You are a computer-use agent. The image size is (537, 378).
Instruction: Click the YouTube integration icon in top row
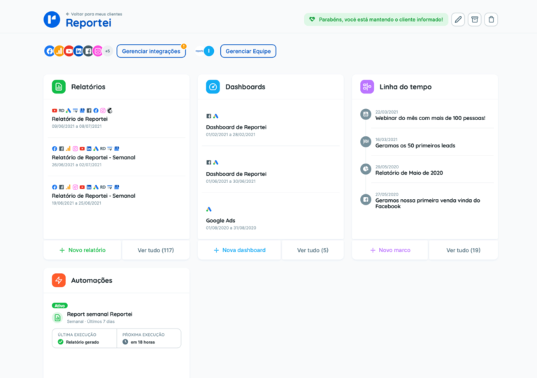pyautogui.click(x=69, y=51)
